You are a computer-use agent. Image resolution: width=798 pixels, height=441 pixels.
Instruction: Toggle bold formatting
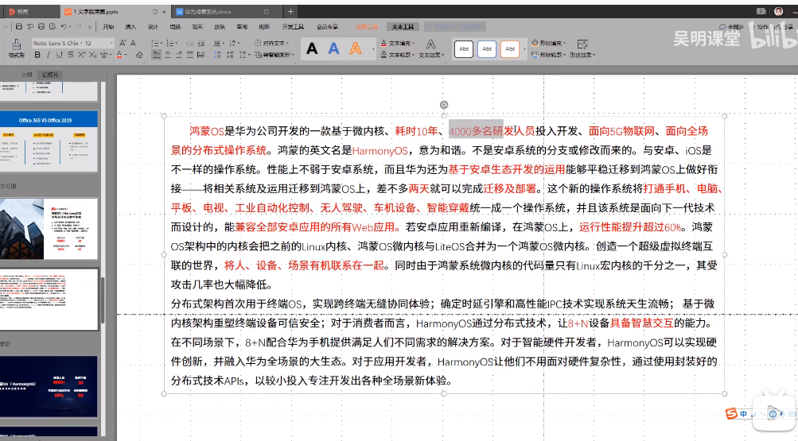click(x=37, y=55)
